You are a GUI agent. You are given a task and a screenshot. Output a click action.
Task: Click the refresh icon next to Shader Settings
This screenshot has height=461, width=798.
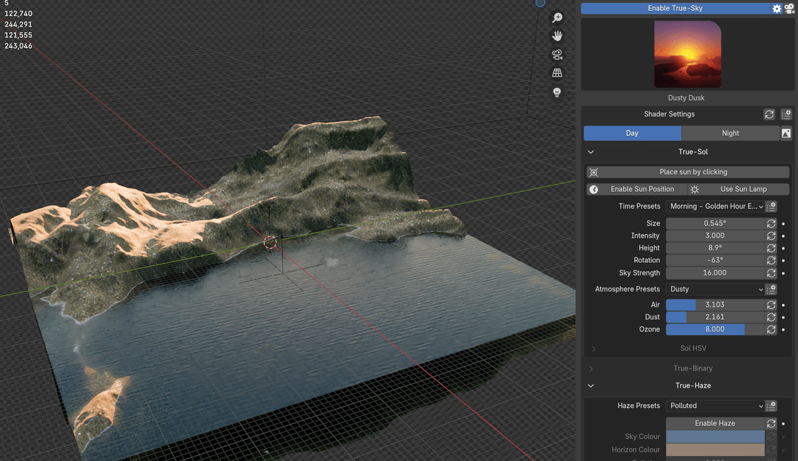(x=769, y=114)
